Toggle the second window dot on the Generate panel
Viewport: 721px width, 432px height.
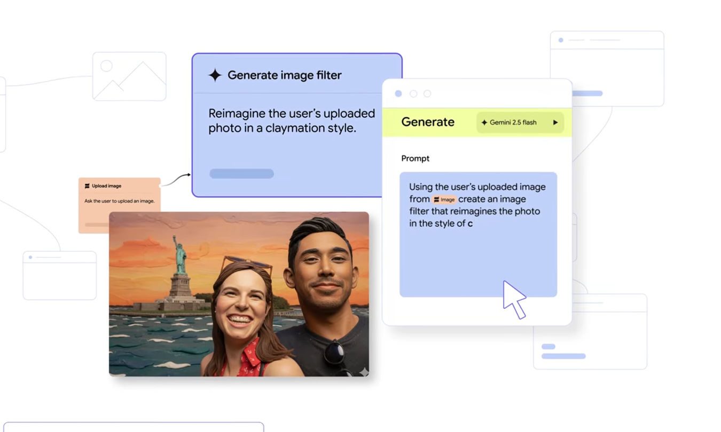(x=413, y=93)
